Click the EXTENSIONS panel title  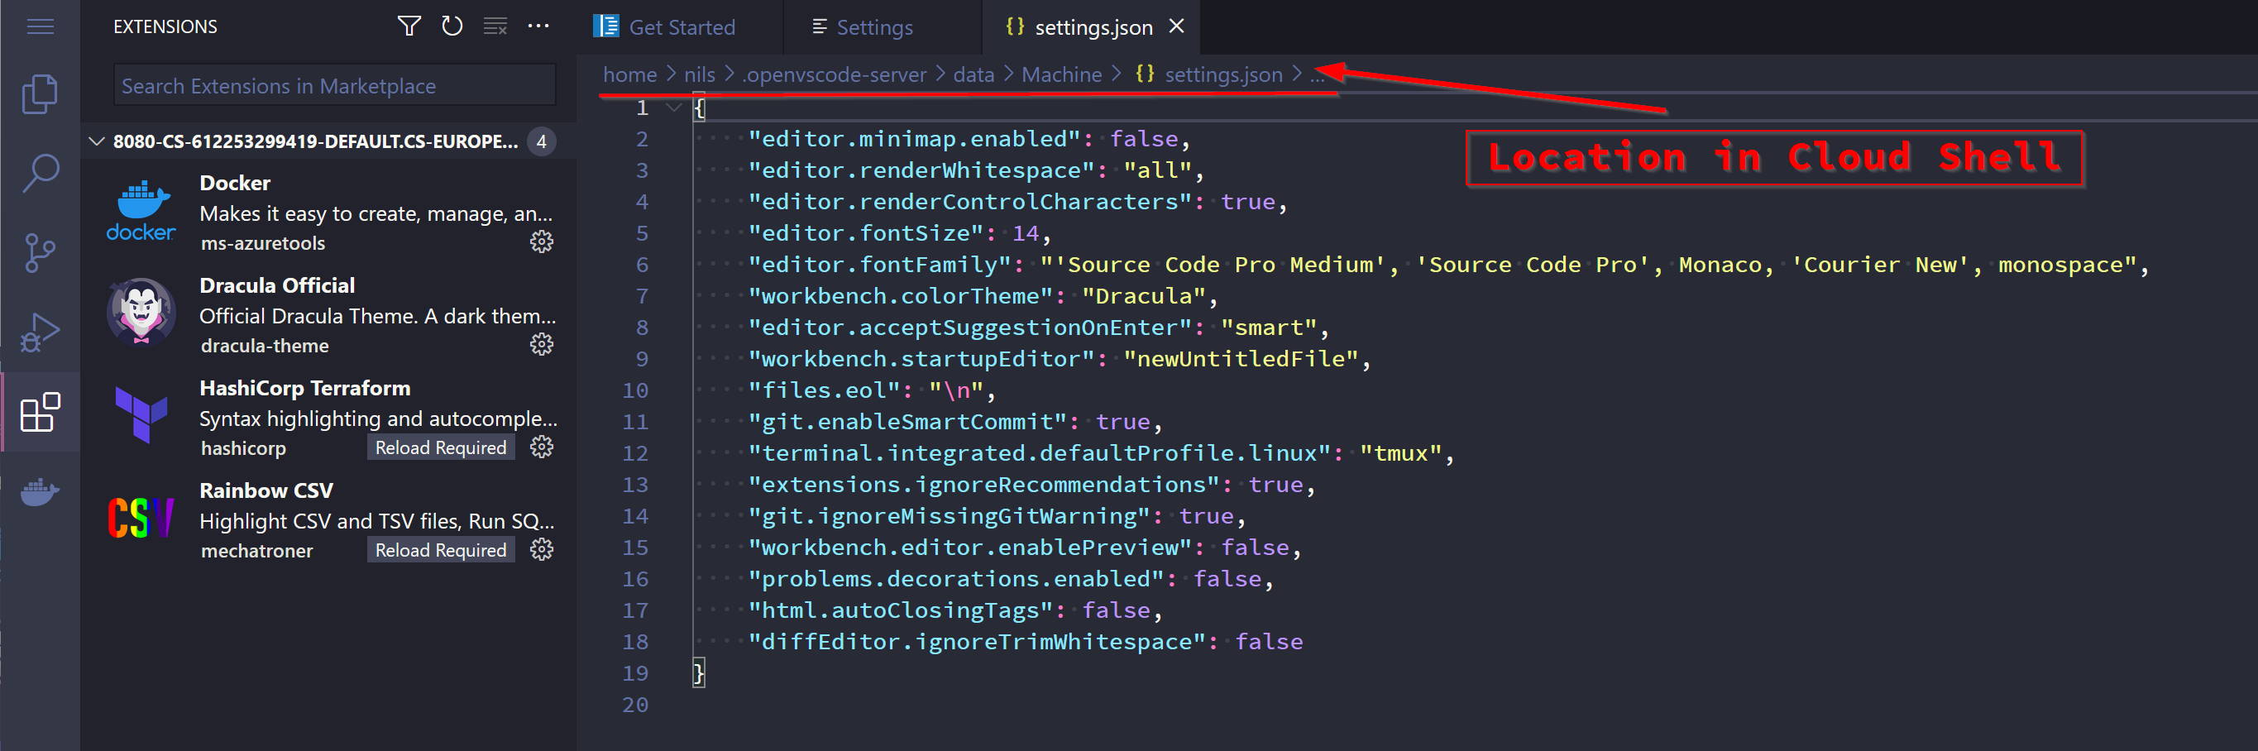tap(165, 26)
